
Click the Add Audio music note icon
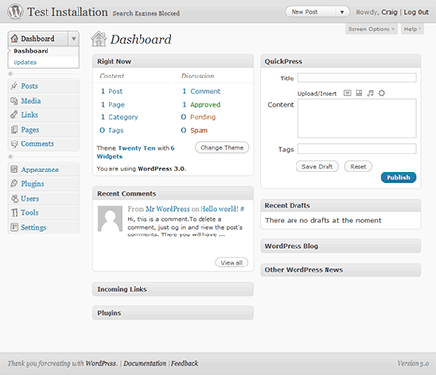(x=370, y=93)
